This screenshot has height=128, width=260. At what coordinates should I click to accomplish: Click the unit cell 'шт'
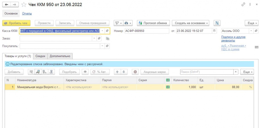206,87
